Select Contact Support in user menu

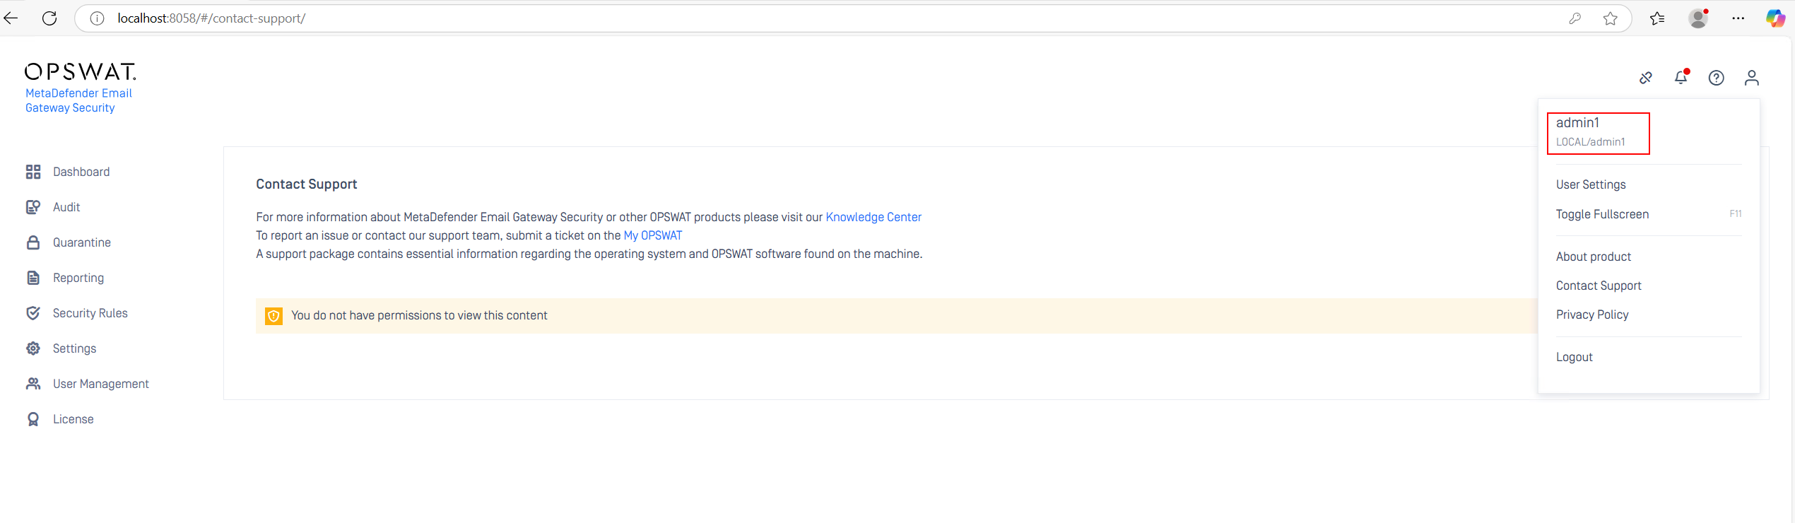coord(1599,286)
